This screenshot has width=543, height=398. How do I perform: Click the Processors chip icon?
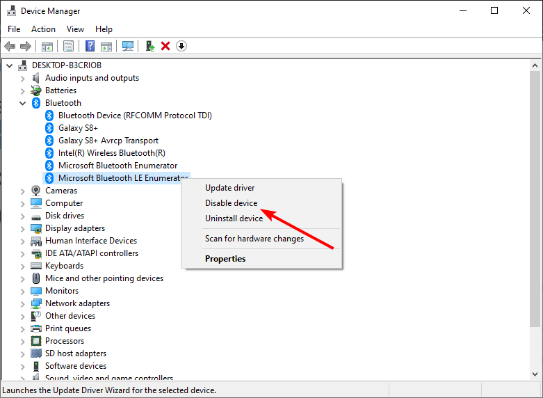point(36,341)
